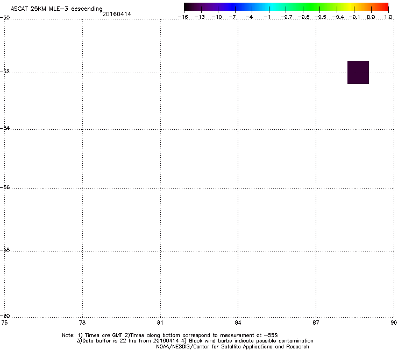This screenshot has height=350, width=398.
Task: Click the longitude axis label 81
Action: [x=160, y=323]
